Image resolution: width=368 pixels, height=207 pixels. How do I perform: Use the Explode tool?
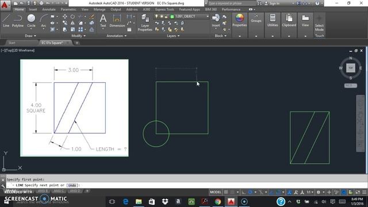(92, 23)
